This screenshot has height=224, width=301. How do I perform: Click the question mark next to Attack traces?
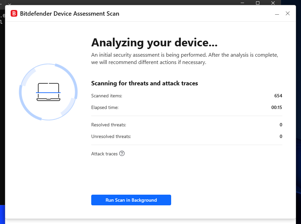coord(122,153)
